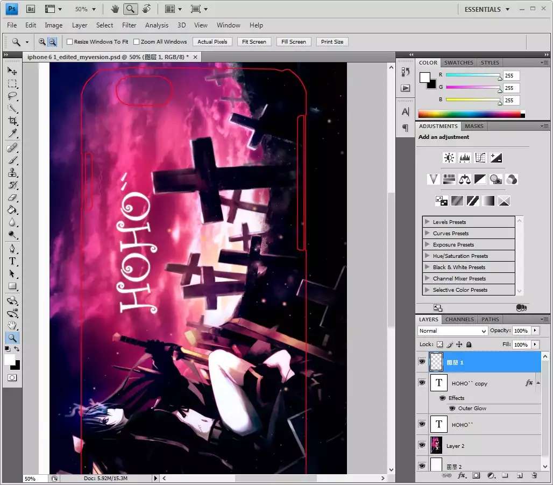Viewport: 553px width, 485px height.
Task: Select the Brush tool
Action: [x=12, y=160]
